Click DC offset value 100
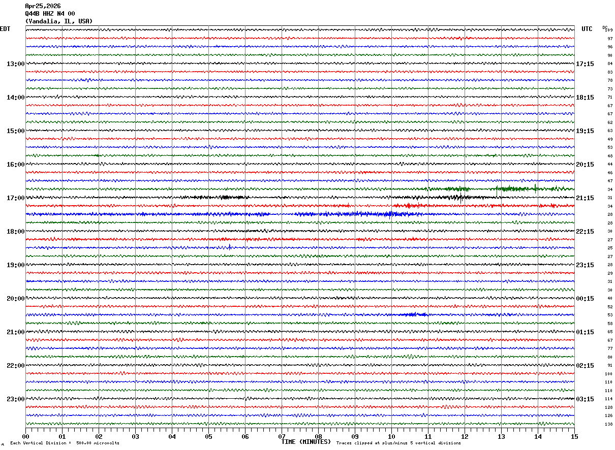Screen dimensions: 615x450 click(x=609, y=374)
